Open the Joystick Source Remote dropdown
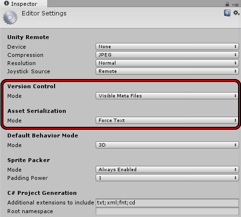 (167, 71)
